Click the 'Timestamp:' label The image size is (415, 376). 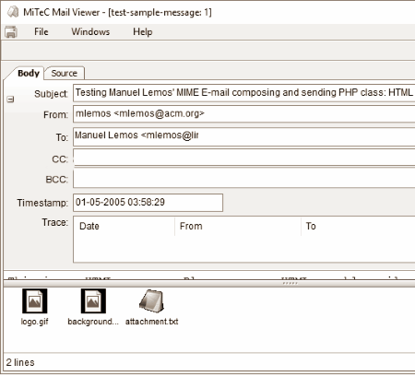click(x=42, y=203)
